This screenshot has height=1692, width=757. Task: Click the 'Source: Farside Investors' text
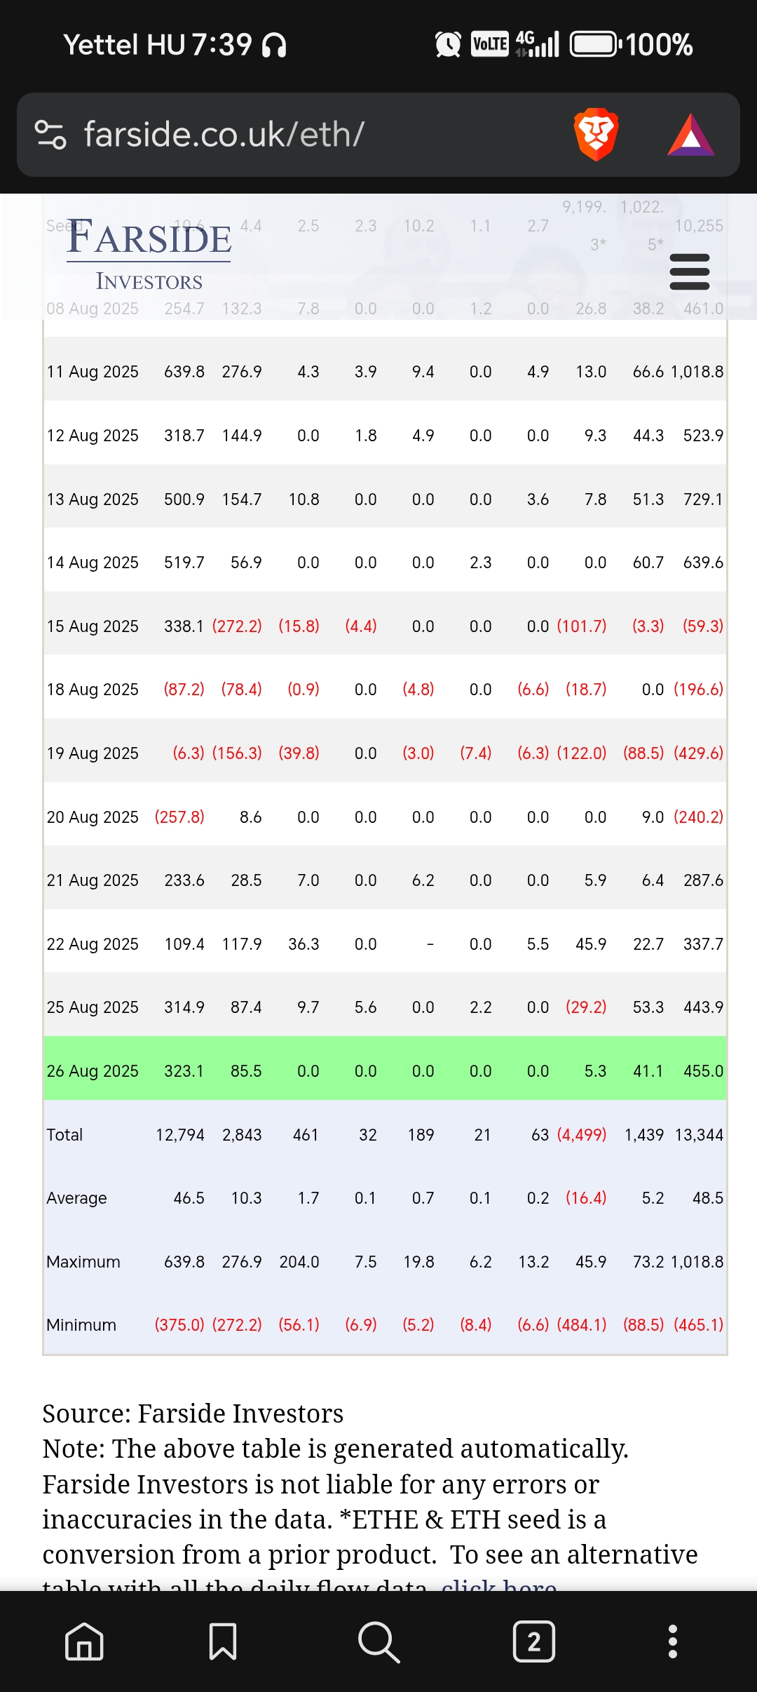193,1414
